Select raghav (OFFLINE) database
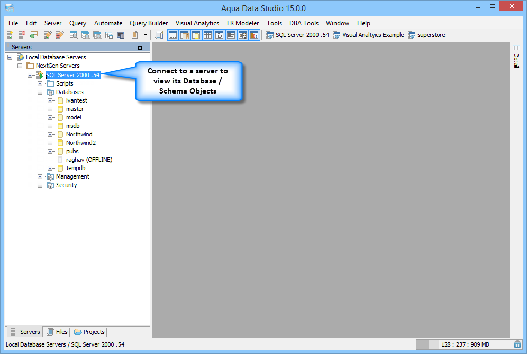 (x=89, y=160)
